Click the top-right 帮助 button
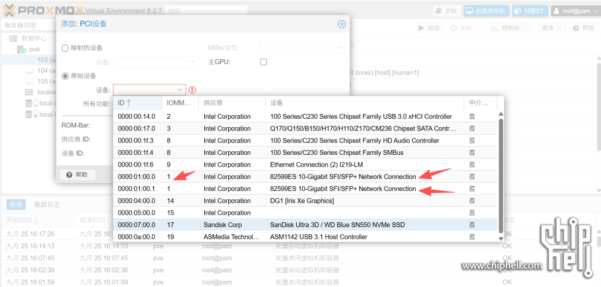Image resolution: width=601 pixels, height=287 pixels. pyautogui.click(x=584, y=28)
